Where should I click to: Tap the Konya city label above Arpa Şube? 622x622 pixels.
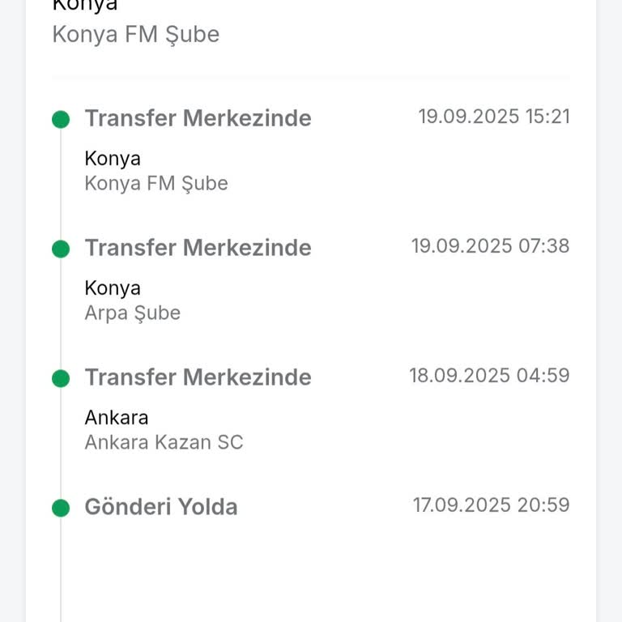click(113, 288)
